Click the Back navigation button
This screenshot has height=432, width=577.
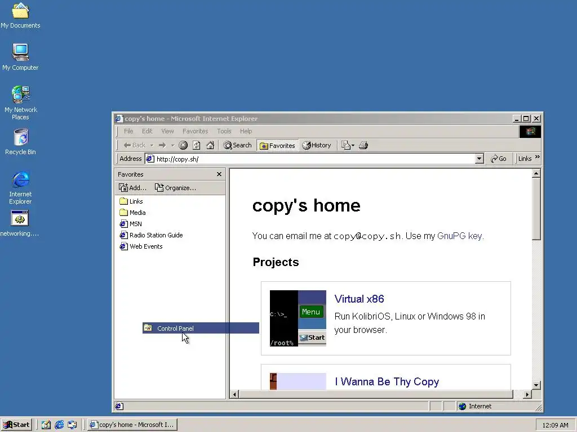(x=135, y=145)
